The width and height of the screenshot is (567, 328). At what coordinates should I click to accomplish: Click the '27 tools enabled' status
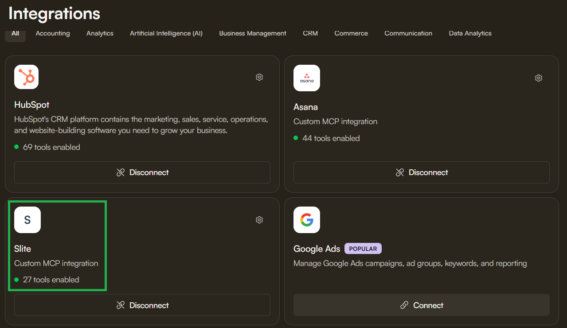(x=51, y=280)
